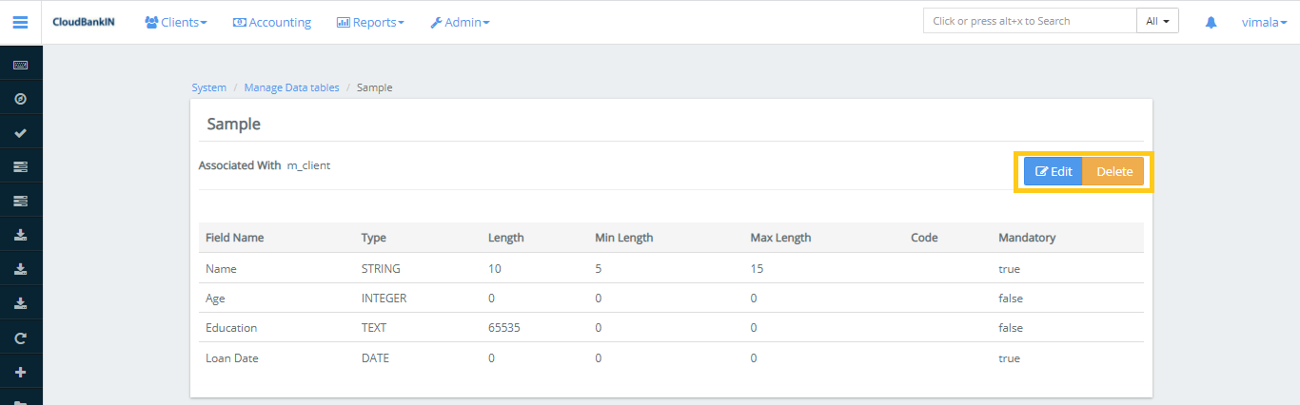Open notifications with the bell icon

(1211, 22)
